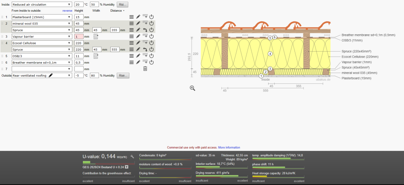404x185 pixels.
Task: Disable the OSB/3 layer via power icon
Action: (x=152, y=56)
